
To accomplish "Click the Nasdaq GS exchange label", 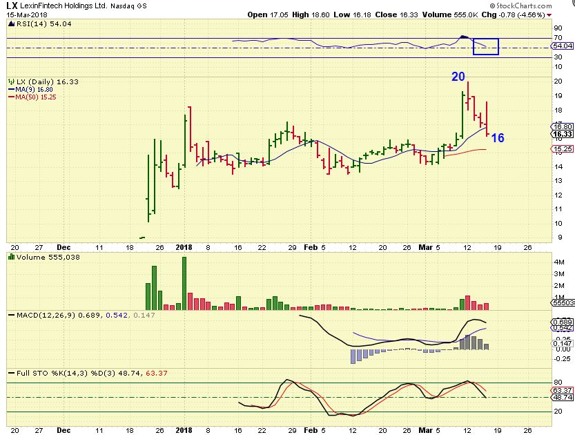I will 128,6.
